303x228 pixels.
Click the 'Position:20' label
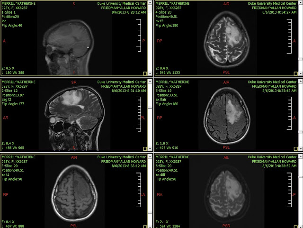tap(10, 17)
